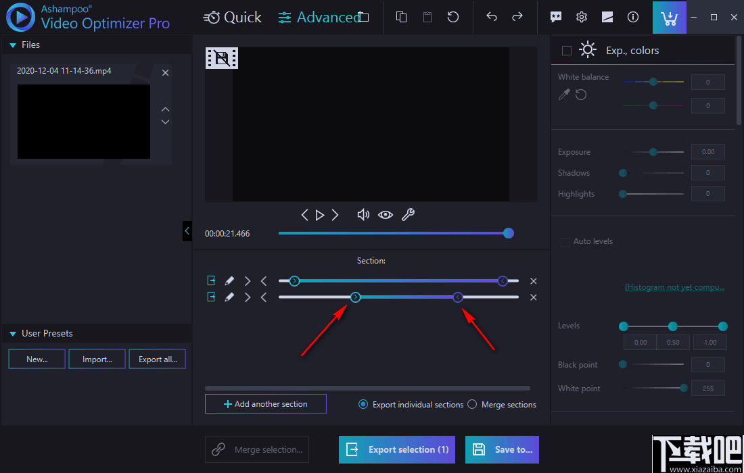Enable the Auto levels checkbox

click(x=565, y=241)
